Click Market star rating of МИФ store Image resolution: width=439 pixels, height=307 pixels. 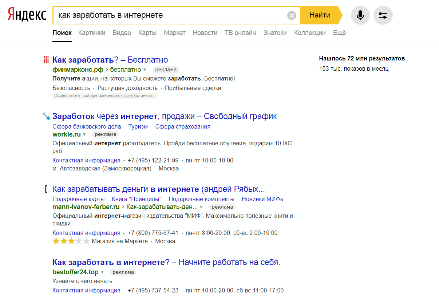click(x=71, y=241)
